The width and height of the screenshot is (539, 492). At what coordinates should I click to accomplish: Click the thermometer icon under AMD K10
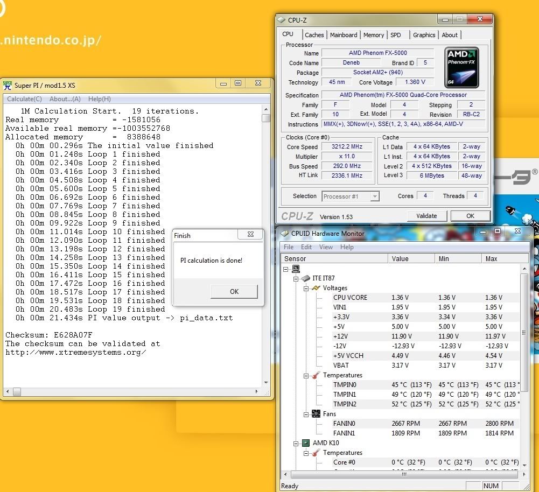(x=316, y=453)
